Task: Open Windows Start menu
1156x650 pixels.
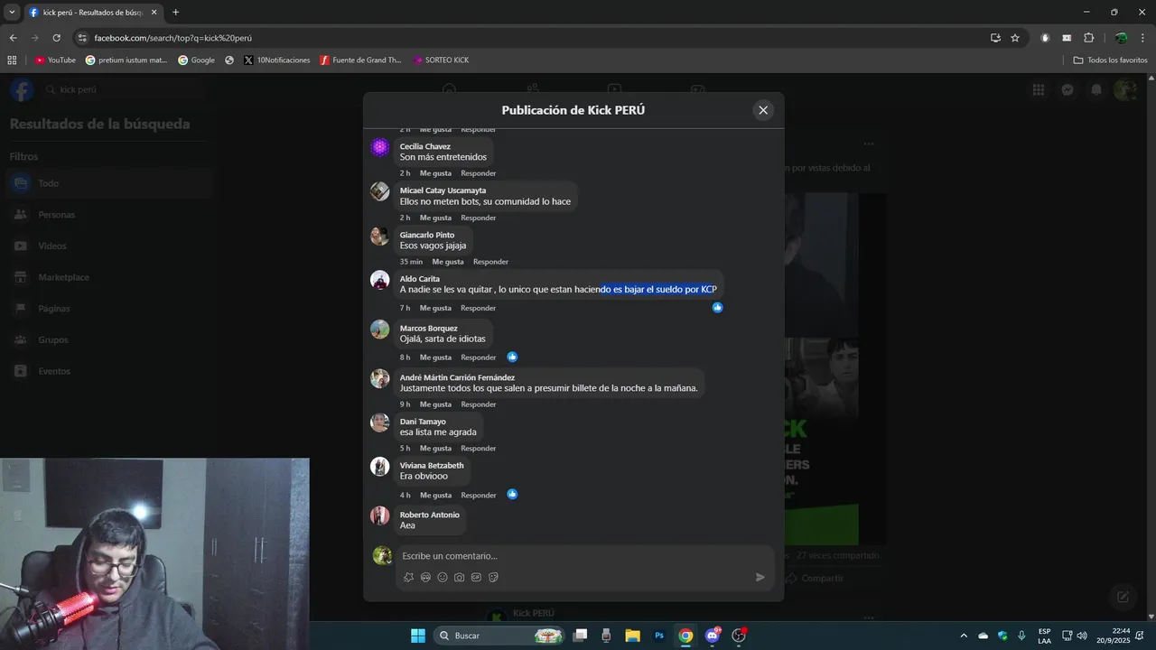Action: tap(418, 636)
